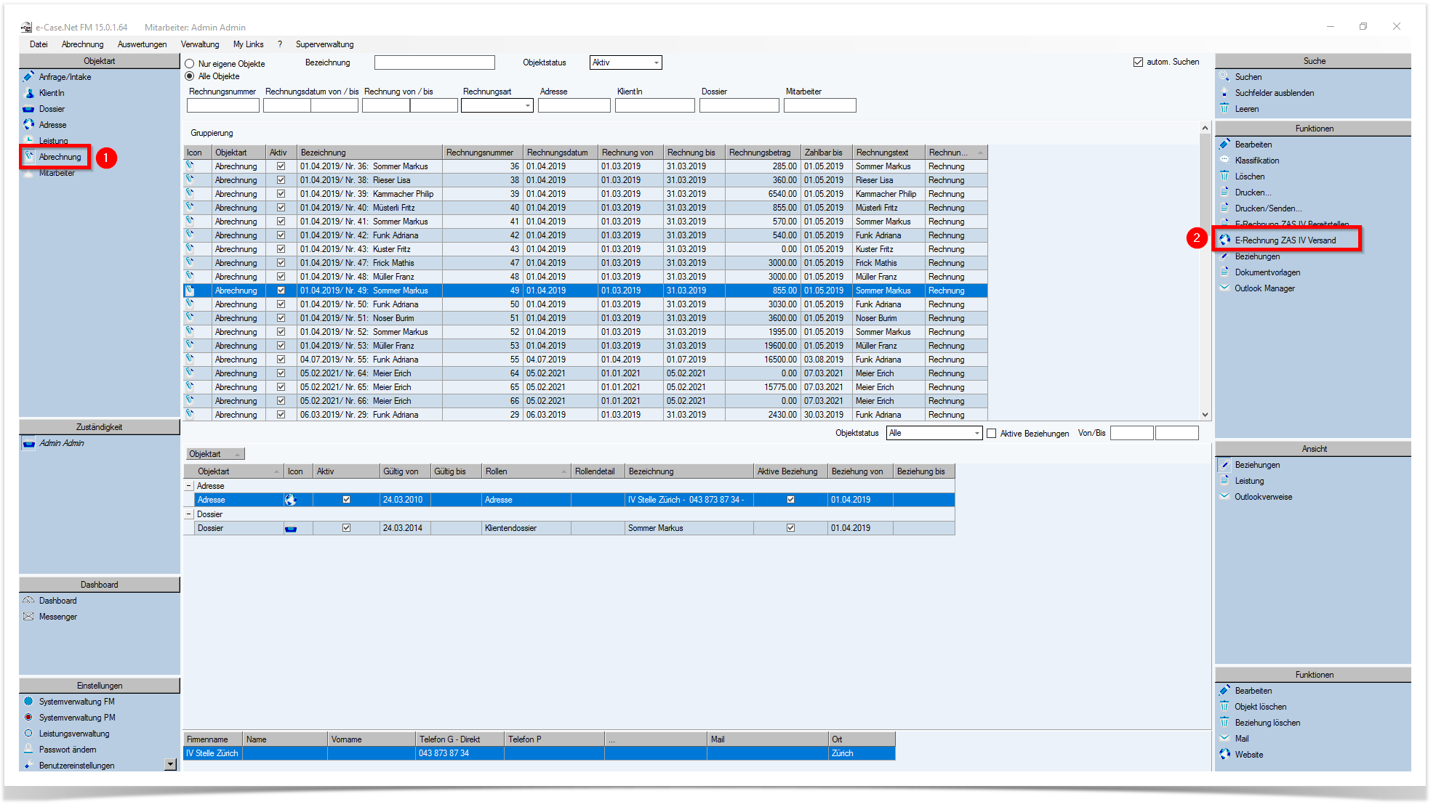This screenshot has width=1436, height=807.
Task: Select the Adresse globe icon
Action: [29, 125]
